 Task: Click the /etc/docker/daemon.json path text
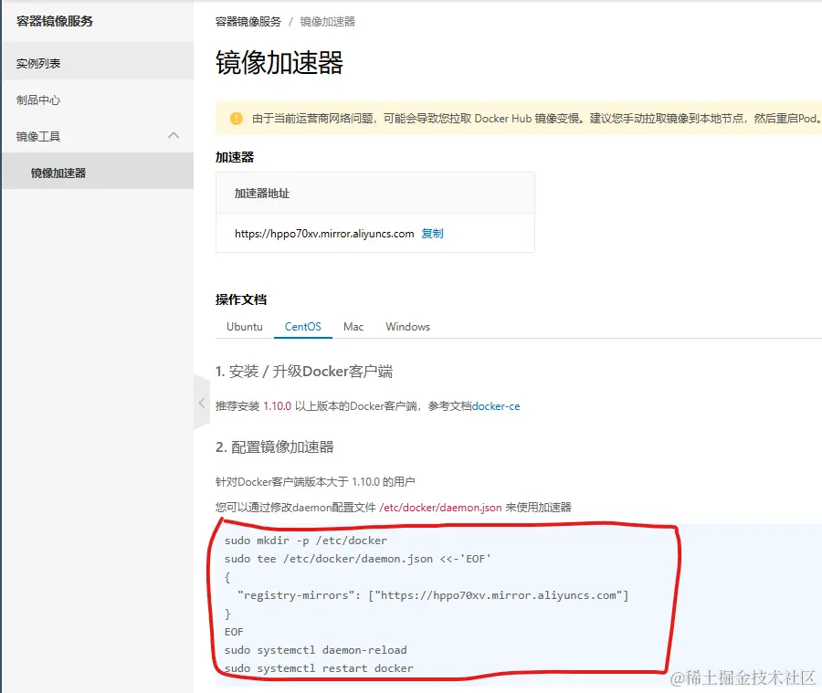click(440, 508)
